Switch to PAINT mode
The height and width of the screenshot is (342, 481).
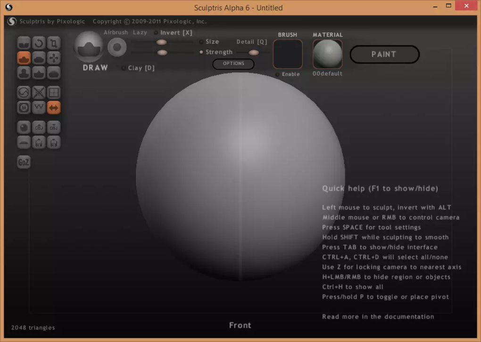(x=384, y=54)
